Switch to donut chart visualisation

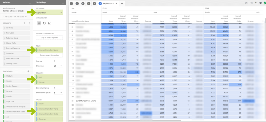pos(44,23)
